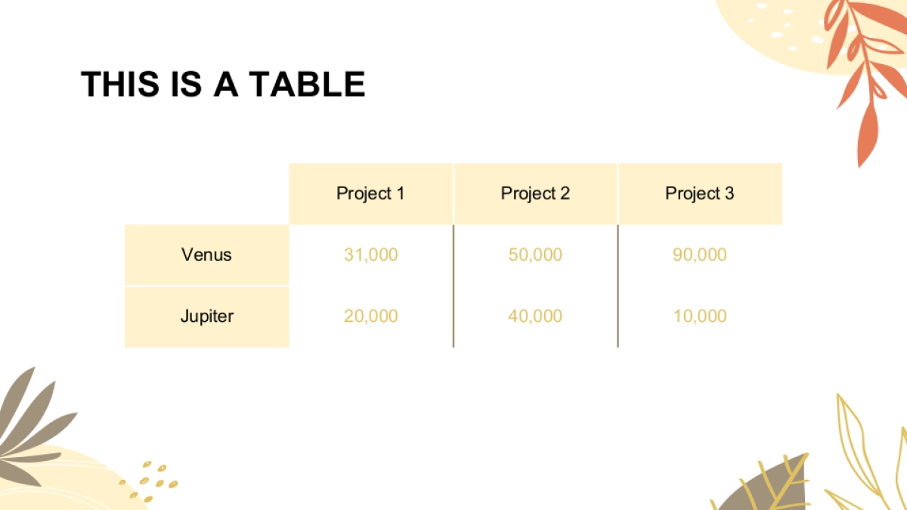
Task: Select the Project 1 header cell
Action: (370, 193)
